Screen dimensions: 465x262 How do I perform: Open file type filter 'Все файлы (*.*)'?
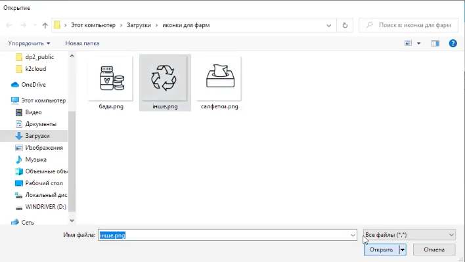coord(410,235)
